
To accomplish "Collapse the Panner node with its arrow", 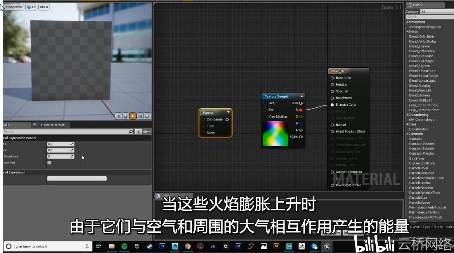I will pos(228,112).
